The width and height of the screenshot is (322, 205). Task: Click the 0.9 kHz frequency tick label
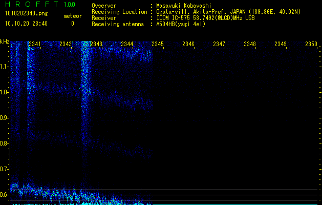click(x=4, y=118)
